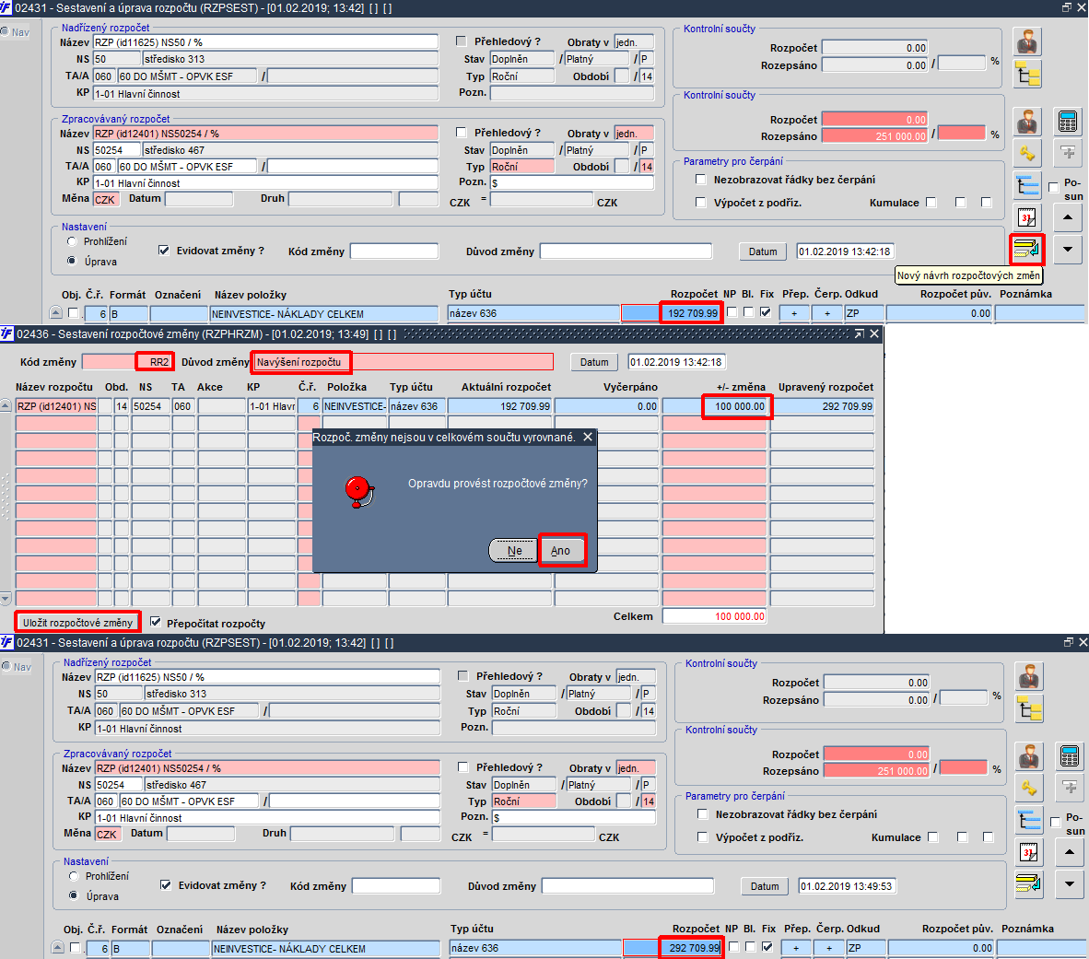Image resolution: width=1089 pixels, height=959 pixels.
Task: Click the grey add-row plus icon in lower 02431 window
Action: [x=1070, y=788]
